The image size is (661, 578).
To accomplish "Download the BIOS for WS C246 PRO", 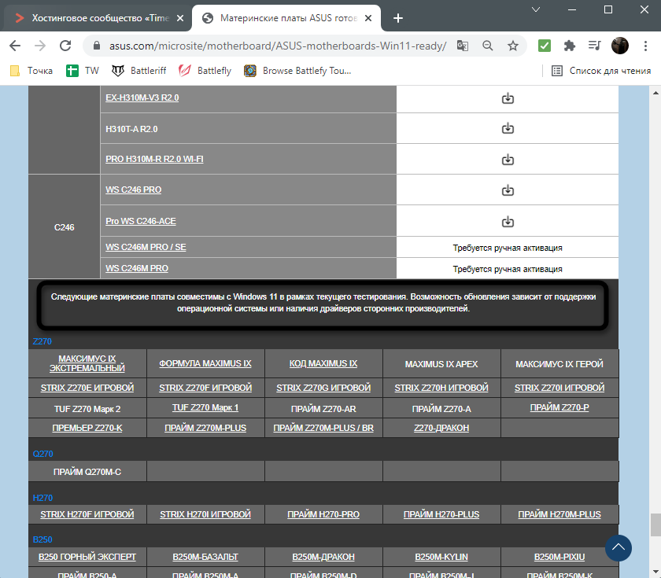I will 508,190.
